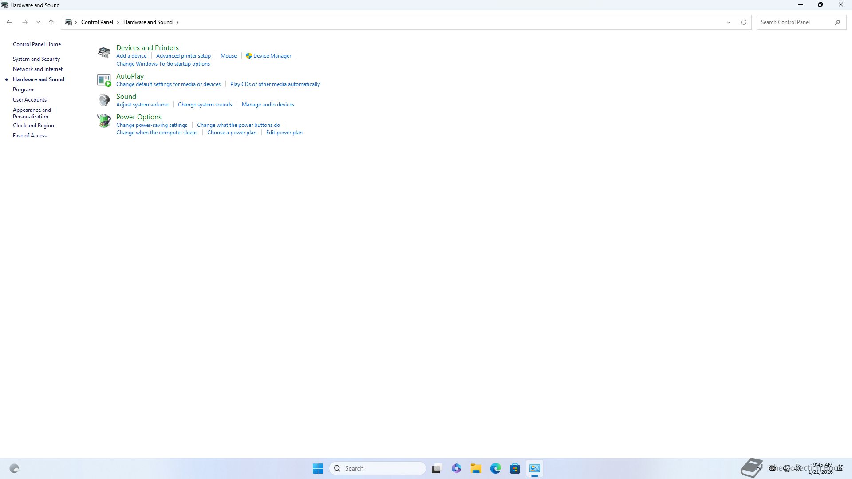Refresh the Control Panel view
This screenshot has width=852, height=479.
click(744, 22)
